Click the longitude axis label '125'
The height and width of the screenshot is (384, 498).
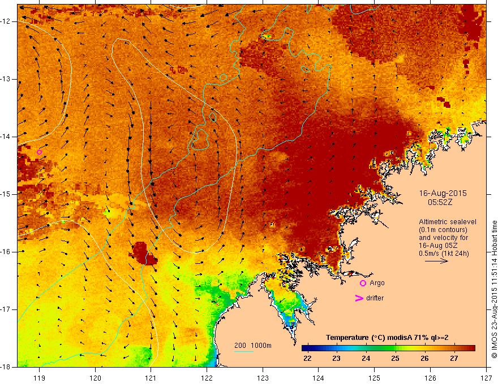[x=375, y=378]
